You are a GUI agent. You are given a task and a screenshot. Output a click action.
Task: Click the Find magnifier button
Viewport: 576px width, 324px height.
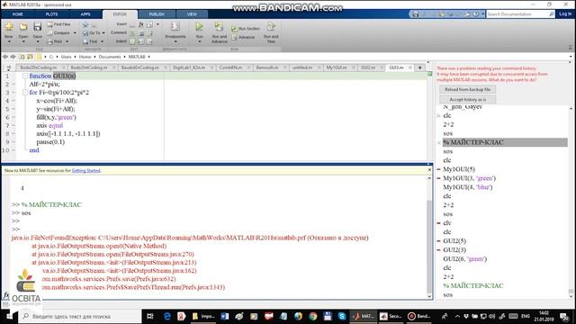(x=91, y=41)
